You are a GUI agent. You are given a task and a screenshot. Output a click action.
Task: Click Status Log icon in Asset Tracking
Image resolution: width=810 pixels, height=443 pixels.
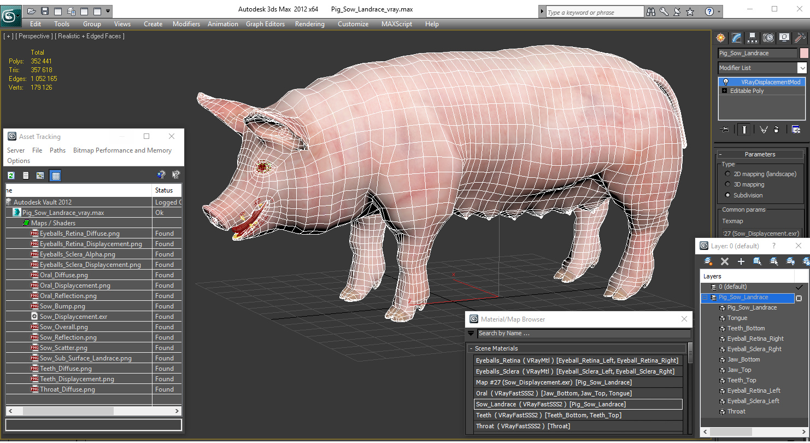click(26, 176)
